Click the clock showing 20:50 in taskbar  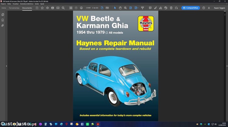[224, 124]
